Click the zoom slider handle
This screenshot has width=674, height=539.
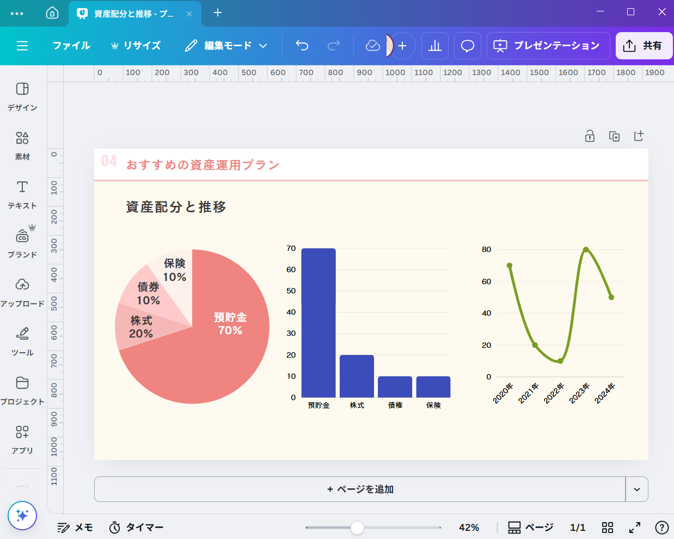[357, 527]
